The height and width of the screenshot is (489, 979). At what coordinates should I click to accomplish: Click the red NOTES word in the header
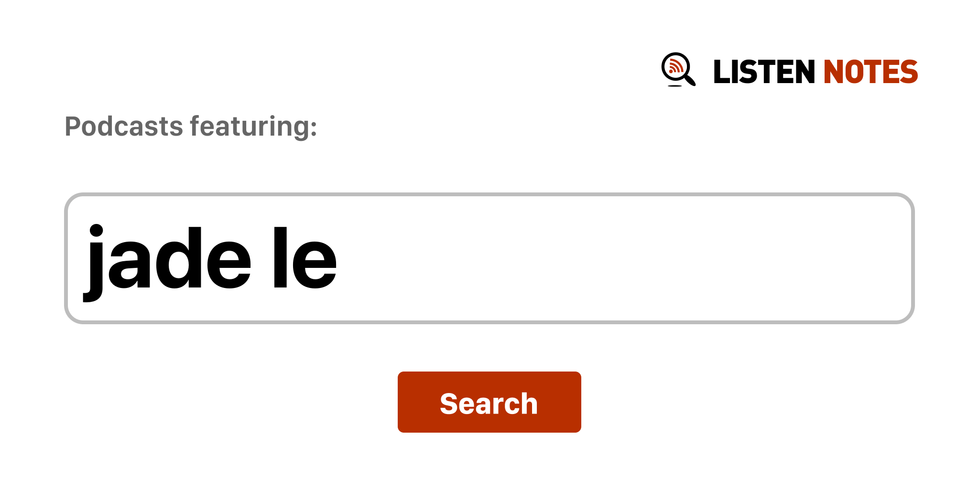click(x=870, y=72)
